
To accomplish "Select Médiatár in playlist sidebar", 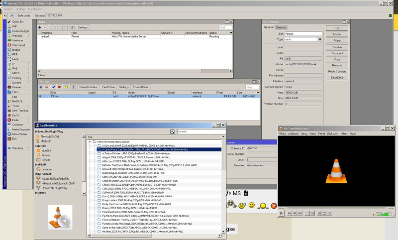I will [x=45, y=141].
